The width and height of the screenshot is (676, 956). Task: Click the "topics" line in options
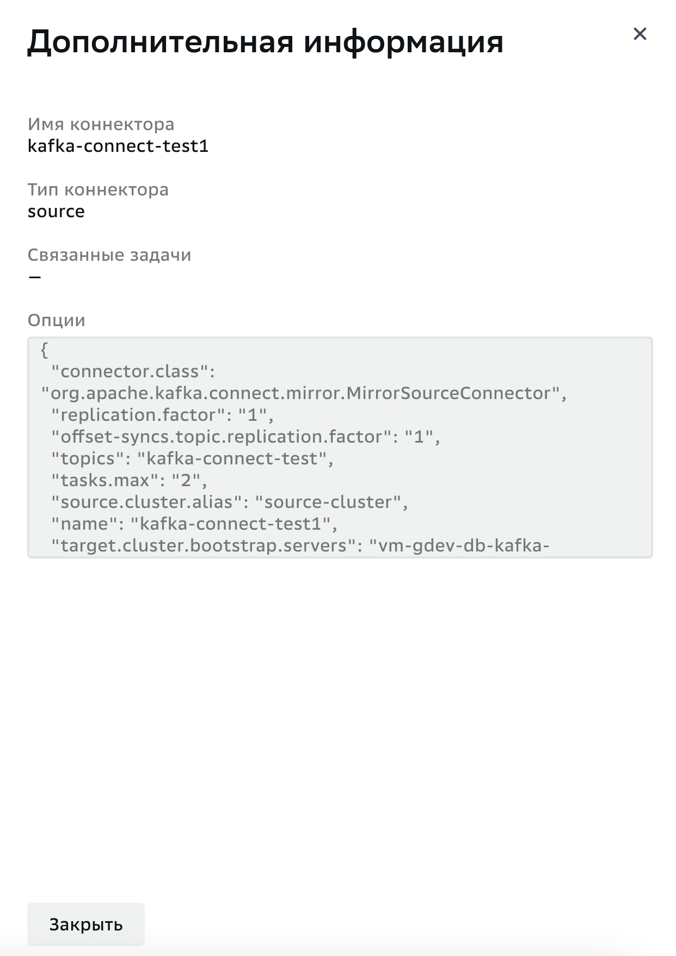[x=192, y=459]
